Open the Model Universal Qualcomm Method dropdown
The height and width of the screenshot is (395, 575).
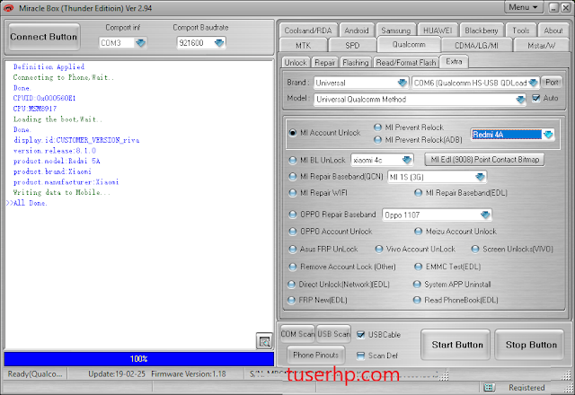click(520, 100)
